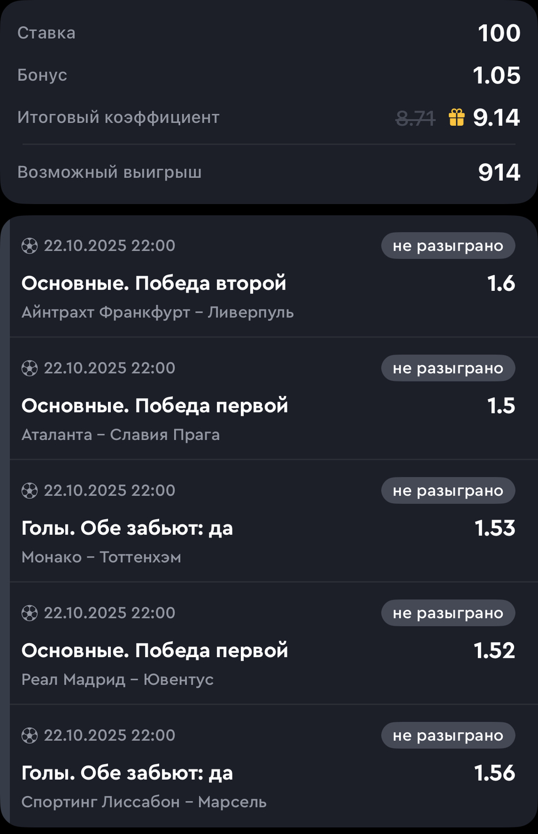The height and width of the screenshot is (834, 538).
Task: Open the Спортинг Лиссабон – Марсель match
Action: point(144,802)
